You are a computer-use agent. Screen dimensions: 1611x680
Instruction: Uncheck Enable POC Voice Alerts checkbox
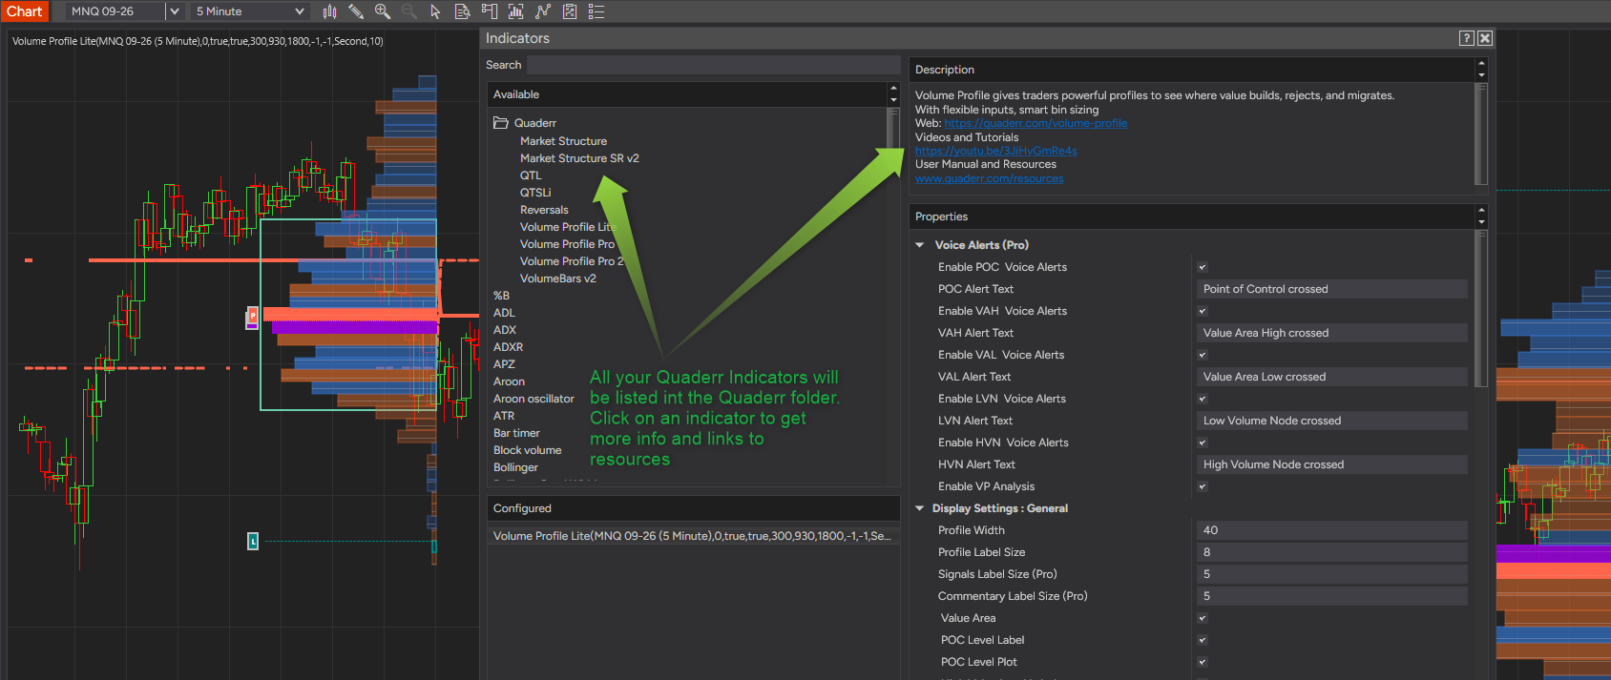[1203, 267]
